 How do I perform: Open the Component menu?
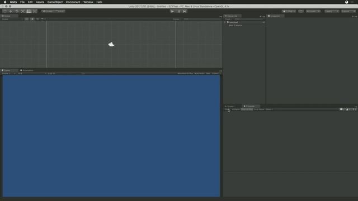(73, 2)
